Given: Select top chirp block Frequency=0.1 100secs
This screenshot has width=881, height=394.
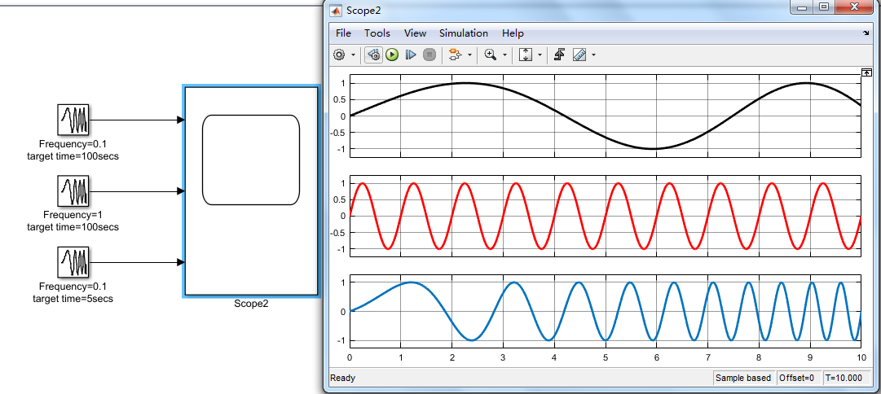Looking at the screenshot, I should coord(74,120).
